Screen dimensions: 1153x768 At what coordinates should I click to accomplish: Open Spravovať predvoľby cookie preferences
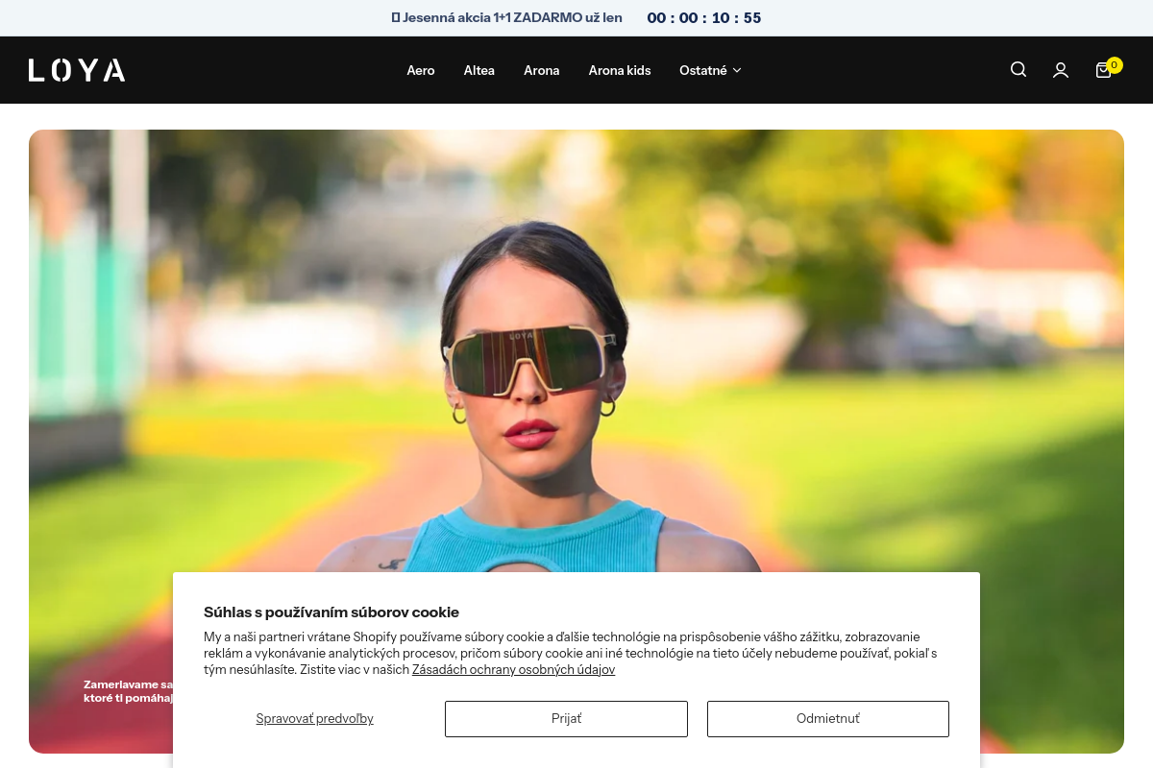[x=314, y=719]
